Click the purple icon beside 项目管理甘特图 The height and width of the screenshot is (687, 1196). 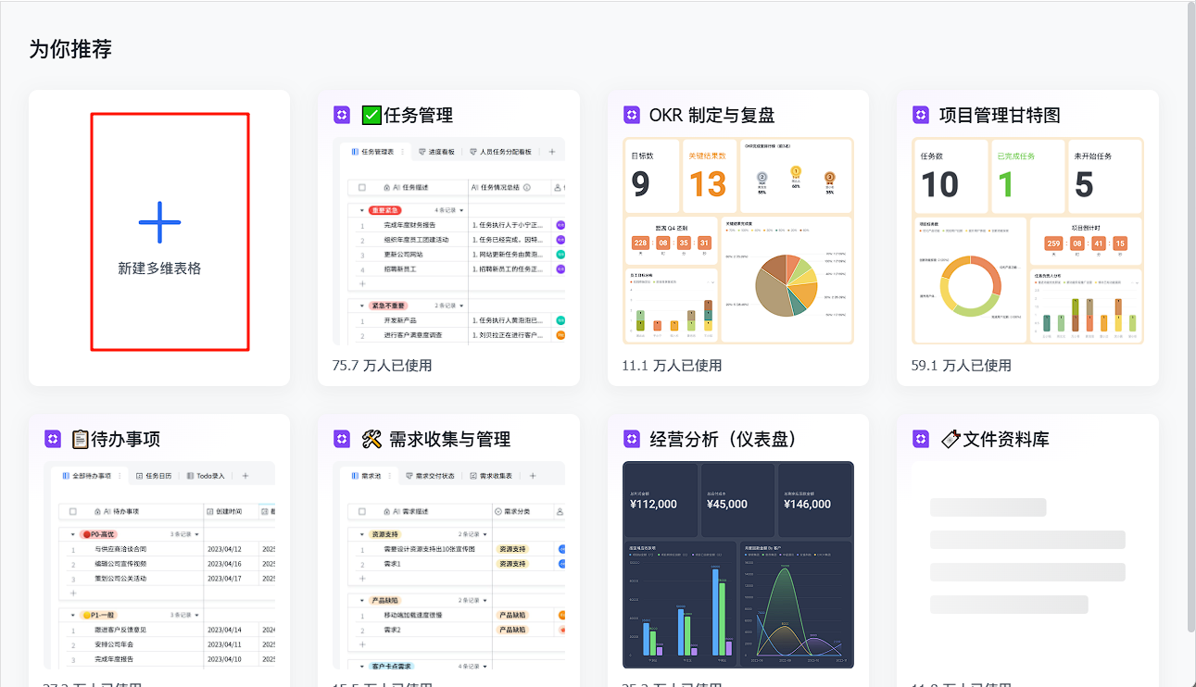click(x=921, y=115)
